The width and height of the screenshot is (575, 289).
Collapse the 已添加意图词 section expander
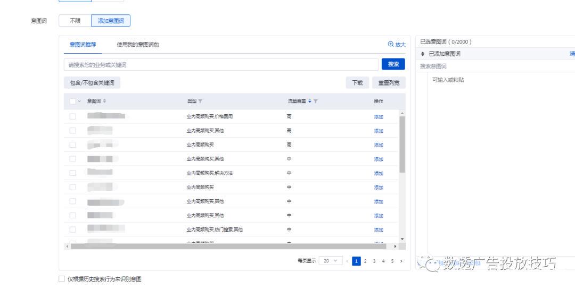coord(423,54)
